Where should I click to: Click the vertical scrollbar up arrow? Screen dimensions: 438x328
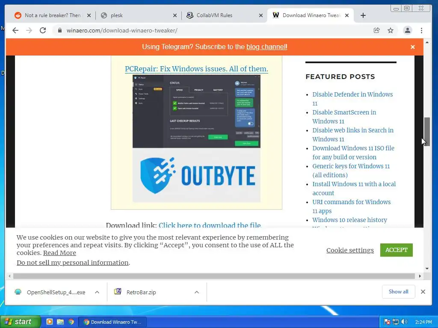coord(427,42)
